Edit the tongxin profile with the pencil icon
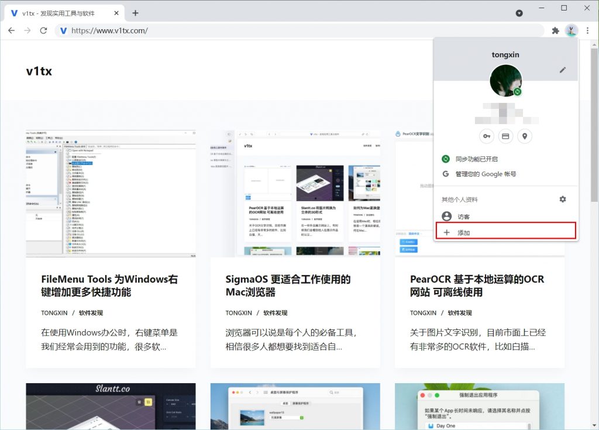Image resolution: width=599 pixels, height=430 pixels. tap(563, 70)
